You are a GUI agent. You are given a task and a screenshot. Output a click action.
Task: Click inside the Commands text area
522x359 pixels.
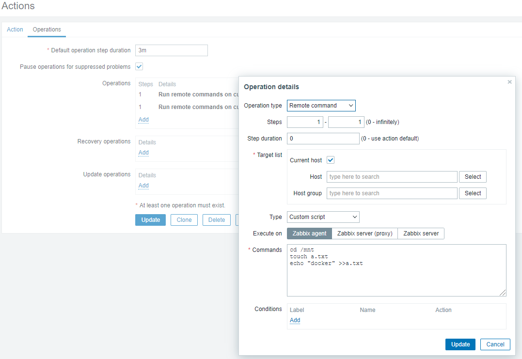(396, 270)
